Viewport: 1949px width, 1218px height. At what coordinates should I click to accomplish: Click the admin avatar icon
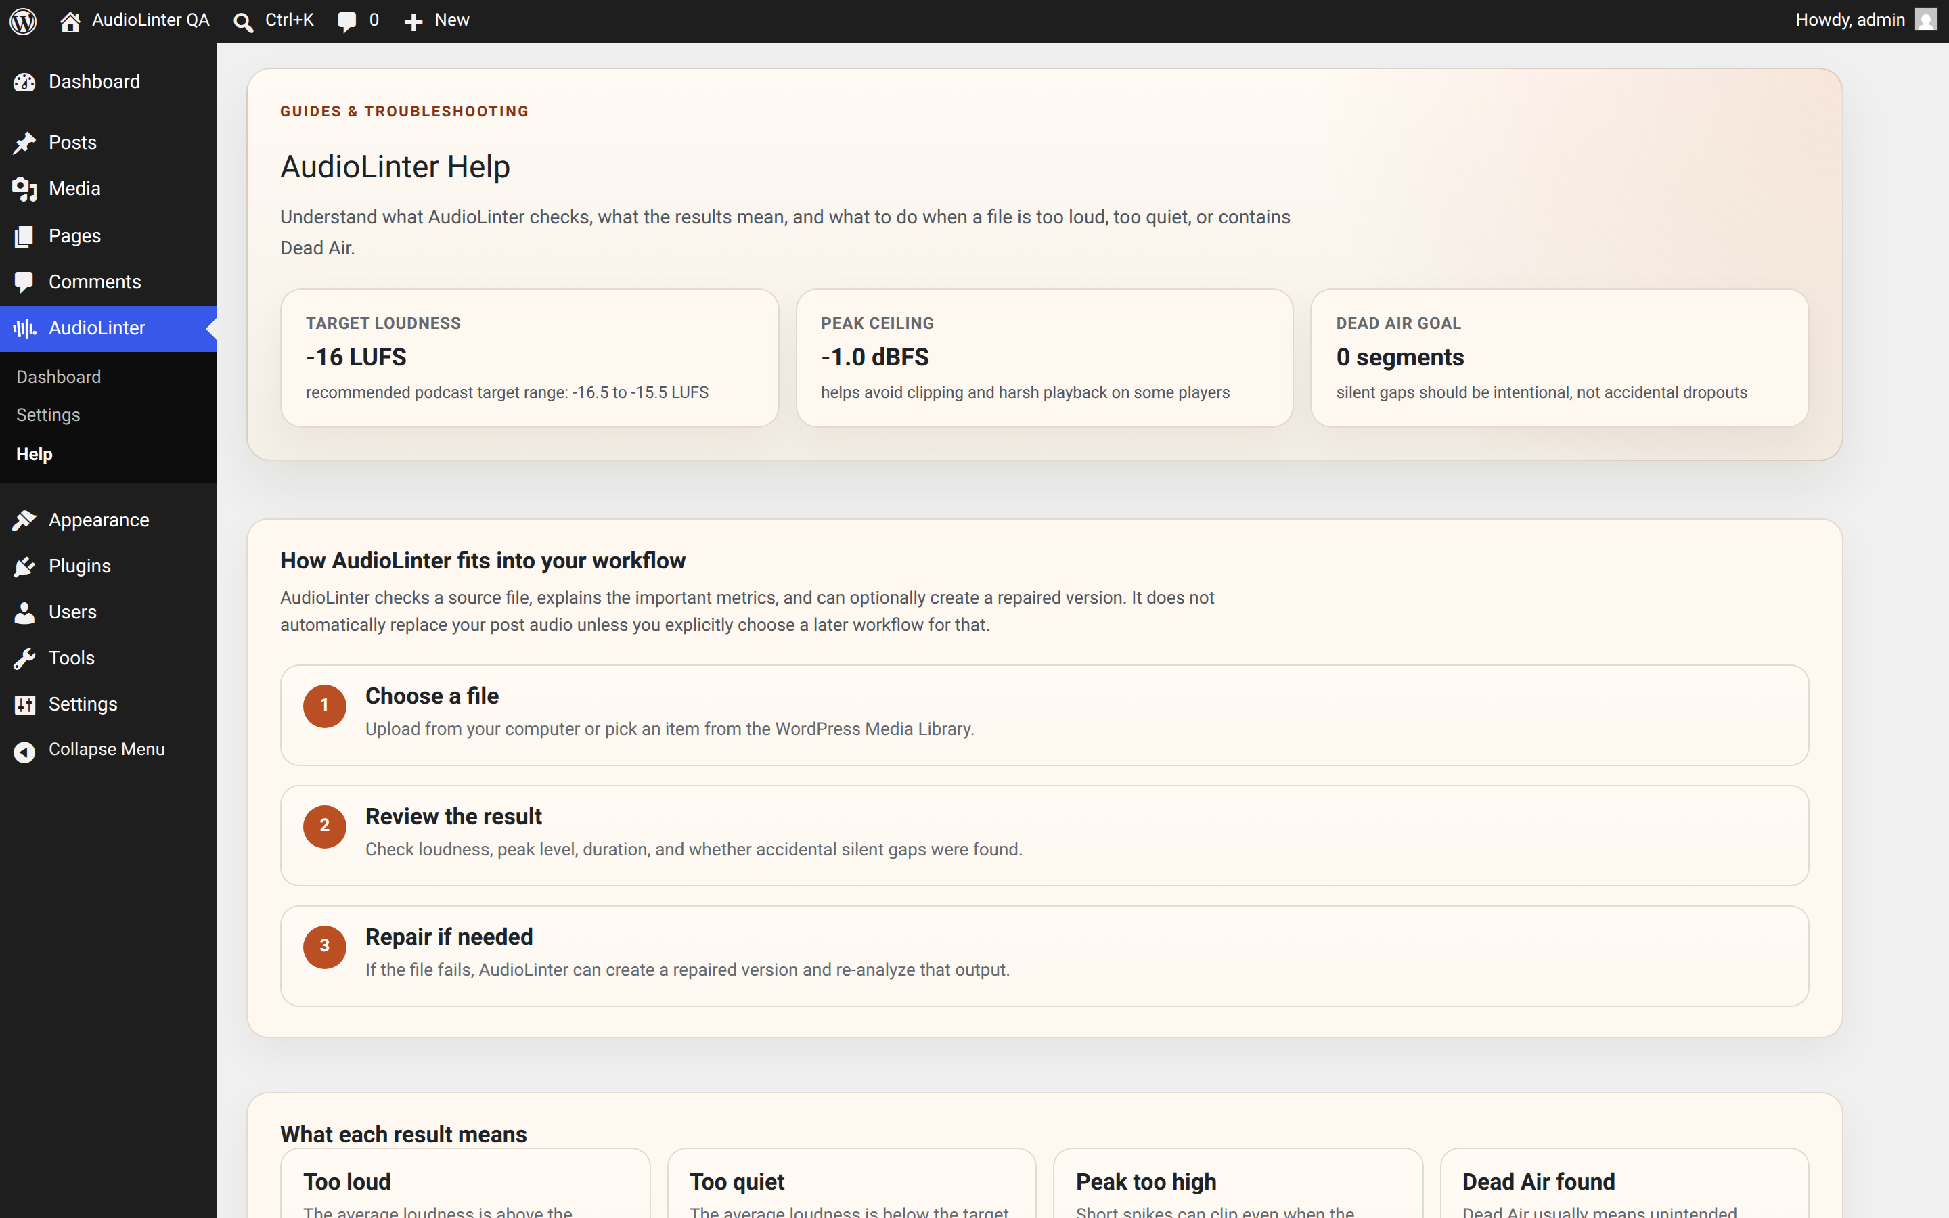[x=1925, y=20]
